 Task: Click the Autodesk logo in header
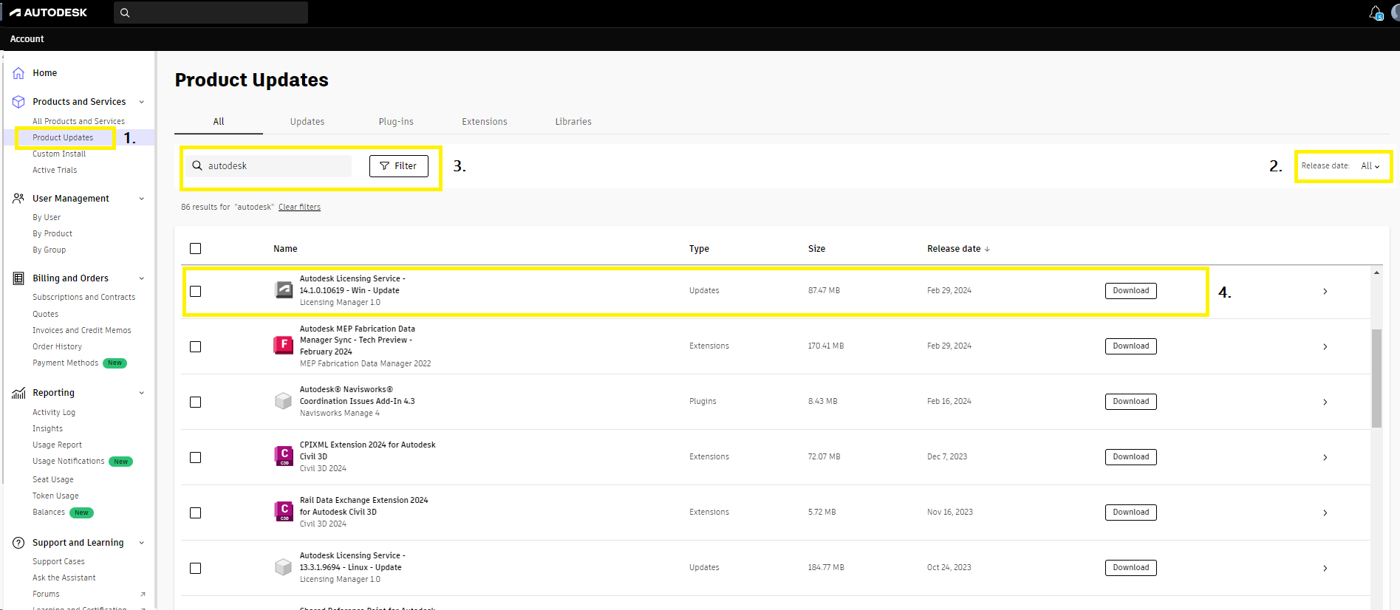tap(48, 13)
